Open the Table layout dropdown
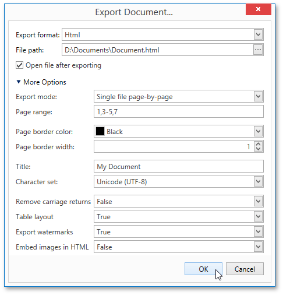The height and width of the screenshot is (295, 283). pos(258,216)
